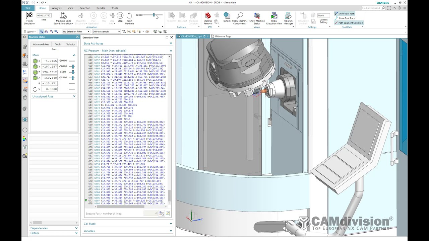Open Current Setting None dropdown
This screenshot has width=429, height=241.
323,15
